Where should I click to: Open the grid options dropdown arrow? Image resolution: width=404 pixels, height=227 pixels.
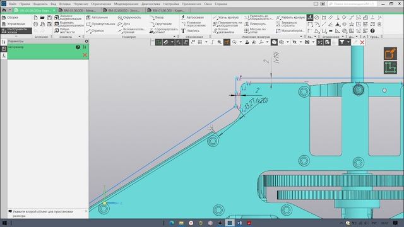point(206,42)
